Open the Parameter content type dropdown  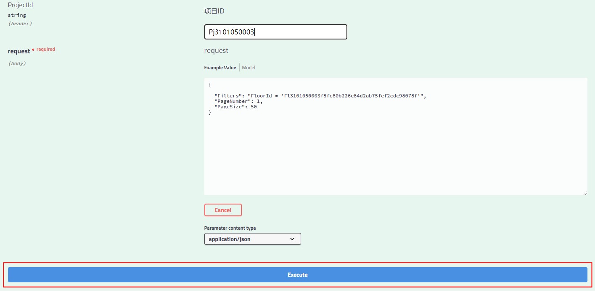(x=252, y=239)
